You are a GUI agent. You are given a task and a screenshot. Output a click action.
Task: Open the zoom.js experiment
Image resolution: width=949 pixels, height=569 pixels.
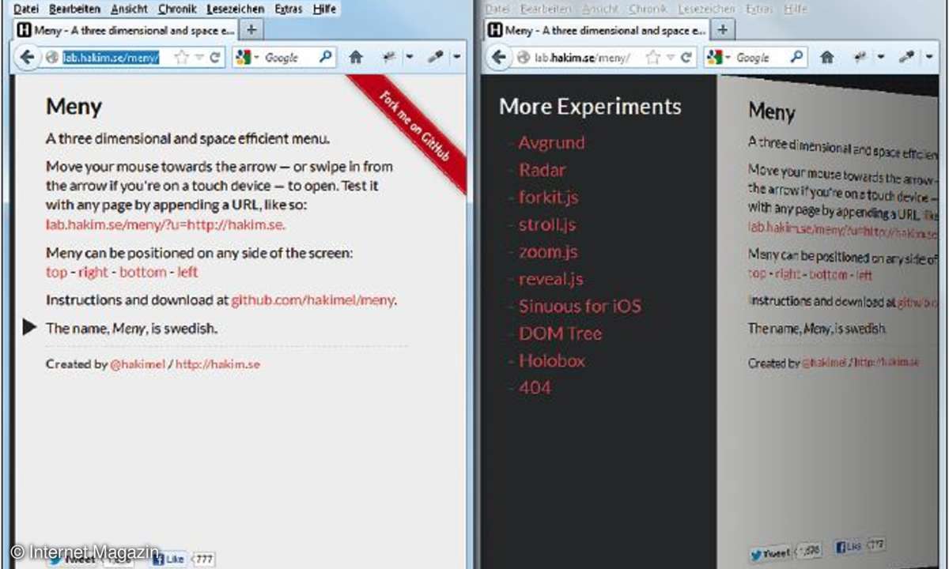pyautogui.click(x=547, y=252)
